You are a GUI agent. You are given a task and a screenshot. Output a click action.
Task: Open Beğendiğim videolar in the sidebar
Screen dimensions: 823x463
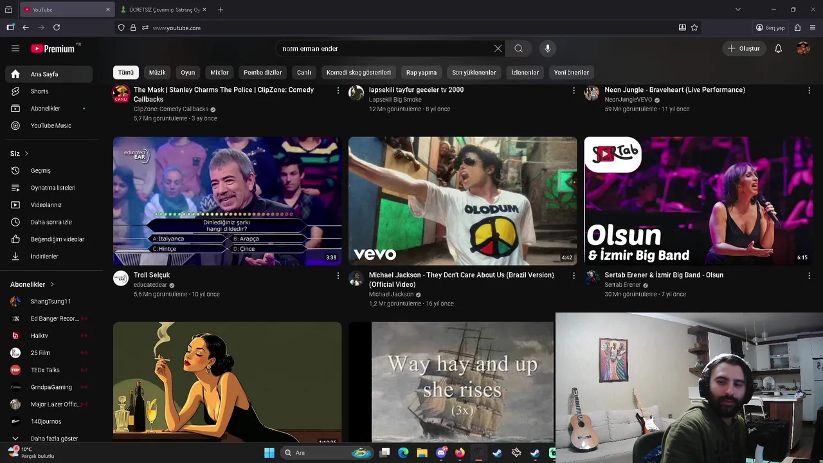49,239
